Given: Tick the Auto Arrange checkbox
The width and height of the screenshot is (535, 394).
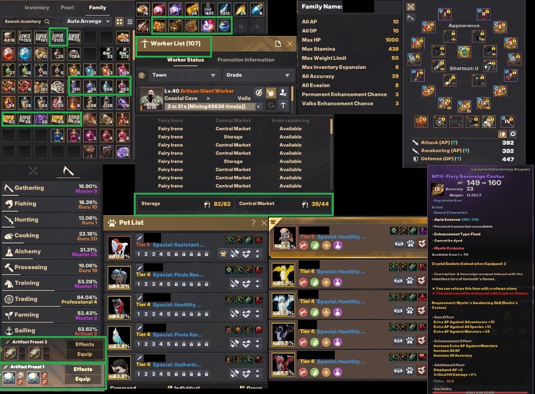Looking at the screenshot, I should [x=61, y=21].
